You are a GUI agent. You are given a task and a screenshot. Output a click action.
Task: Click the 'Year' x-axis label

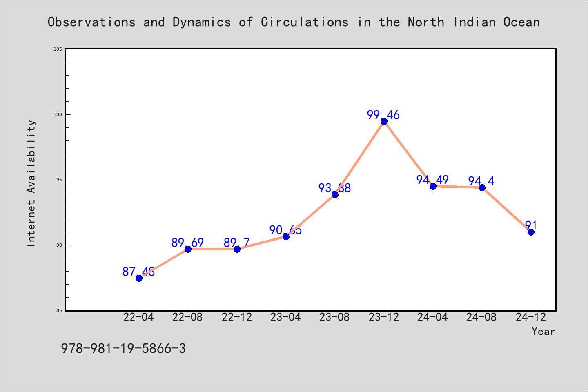pos(543,332)
